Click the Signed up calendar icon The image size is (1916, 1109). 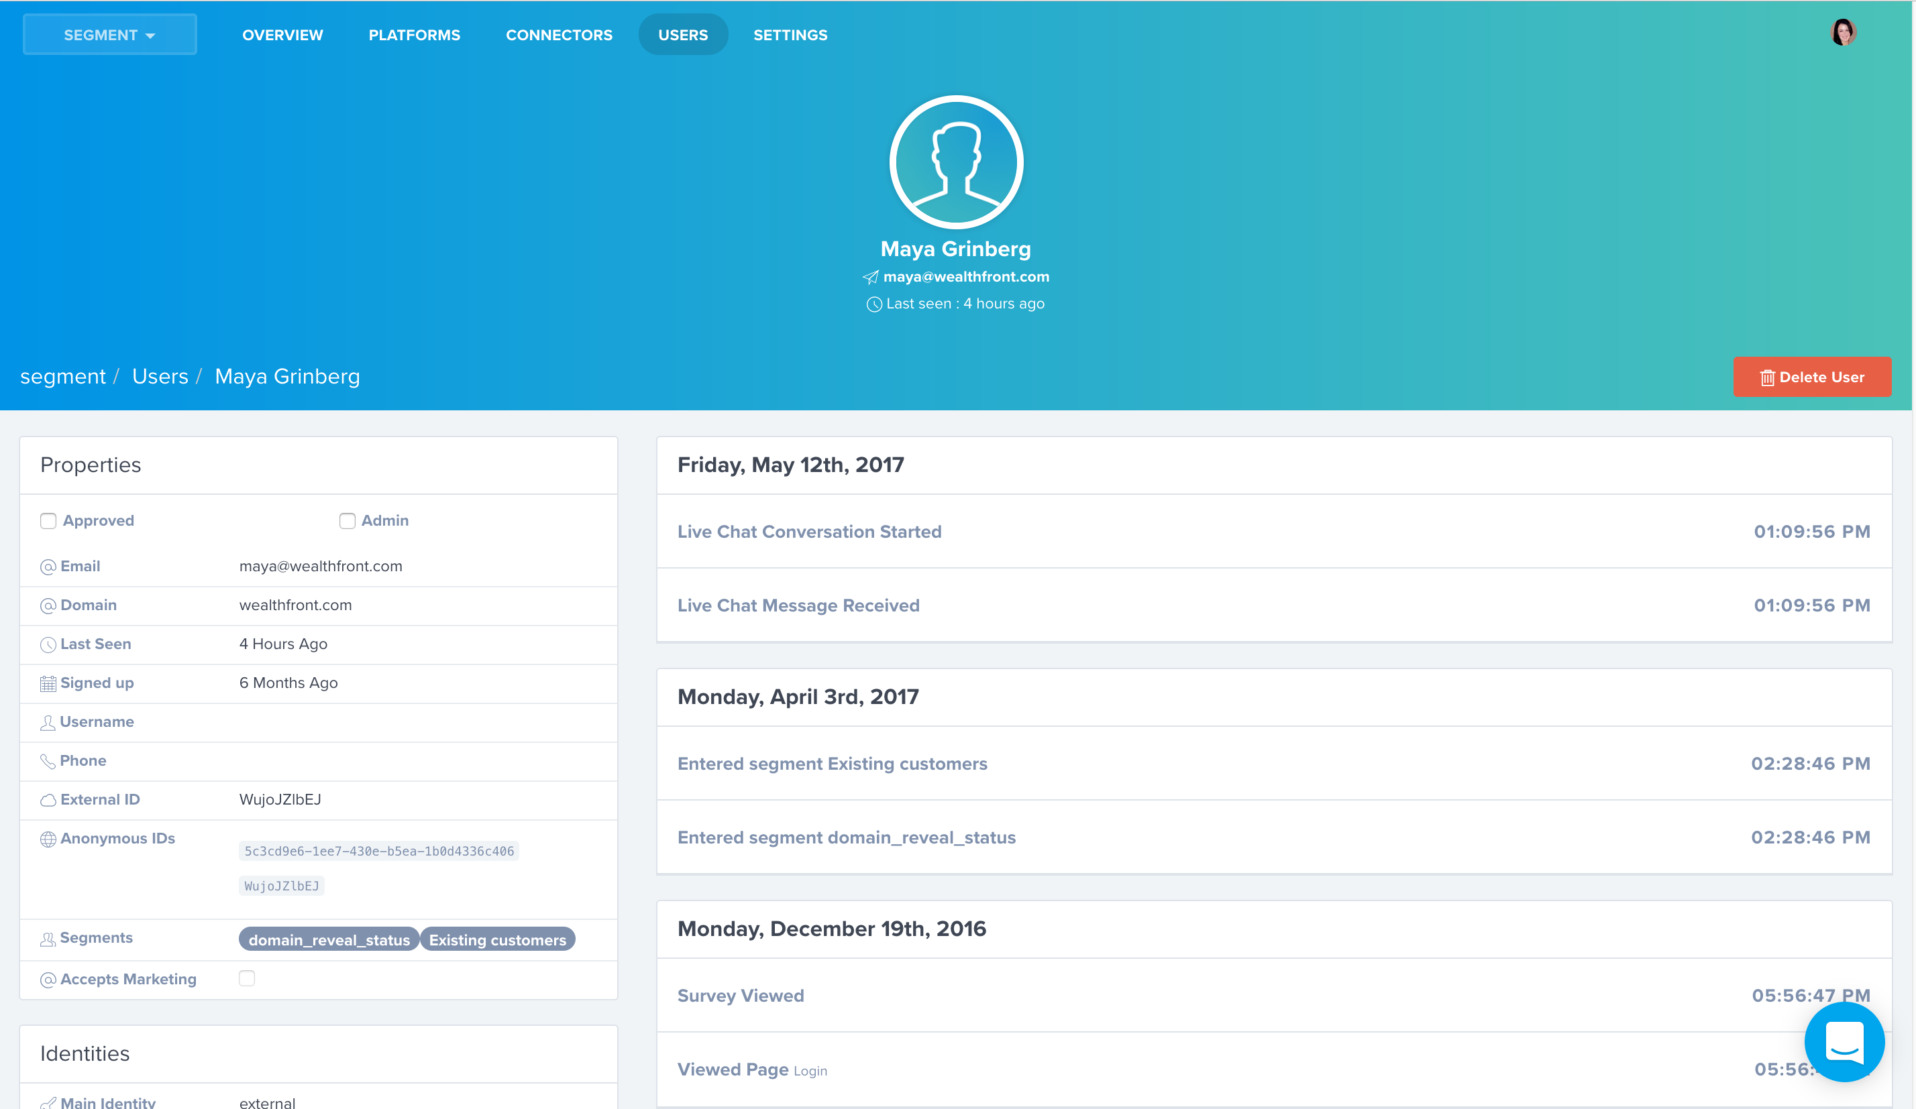(x=48, y=684)
